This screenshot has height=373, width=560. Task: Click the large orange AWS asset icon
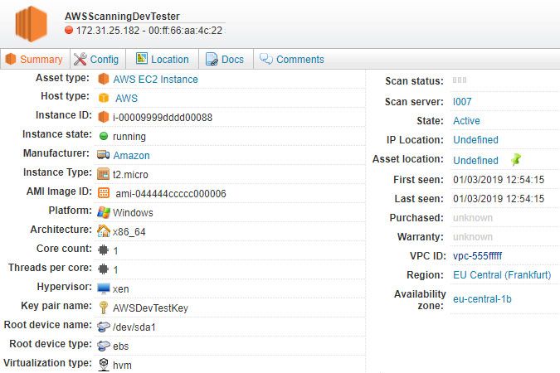31,24
